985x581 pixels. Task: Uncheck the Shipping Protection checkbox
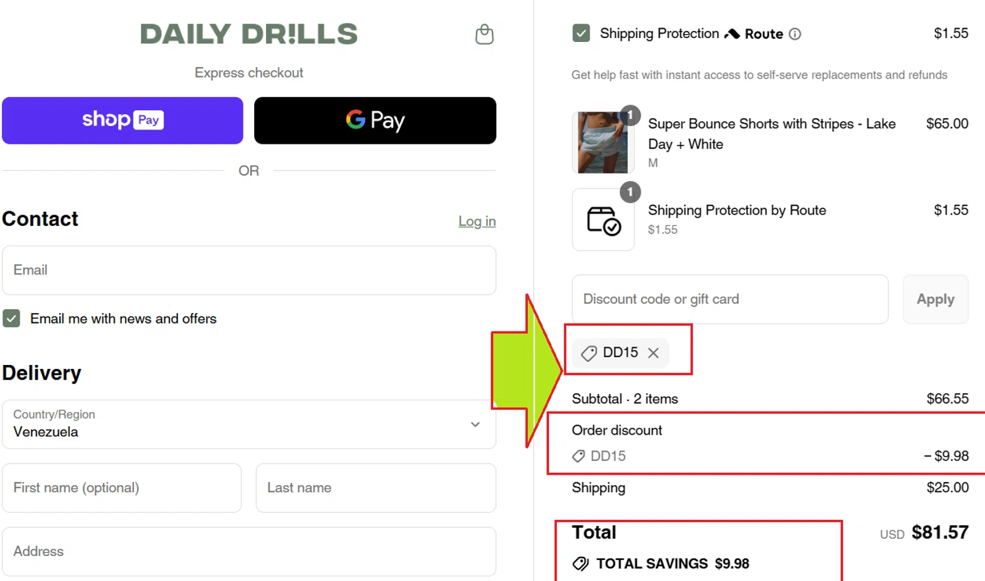pyautogui.click(x=581, y=33)
